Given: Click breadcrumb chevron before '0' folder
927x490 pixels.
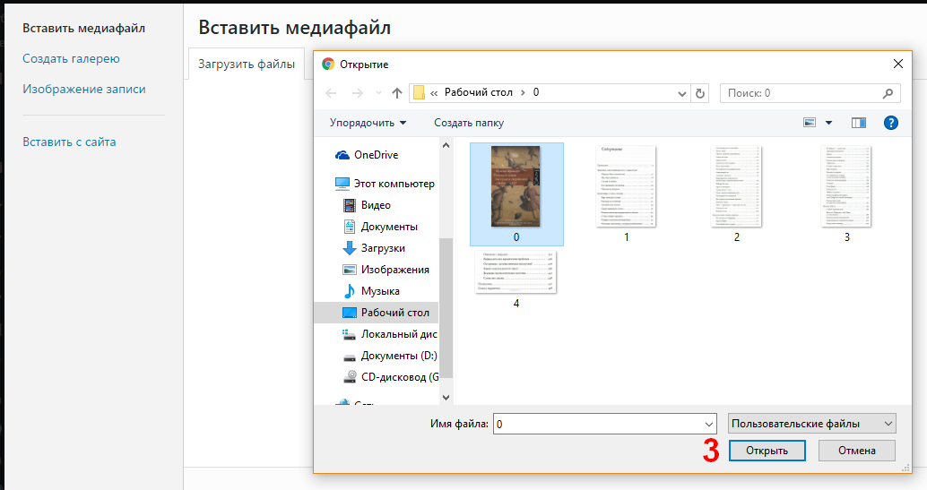Looking at the screenshot, I should click(x=523, y=93).
